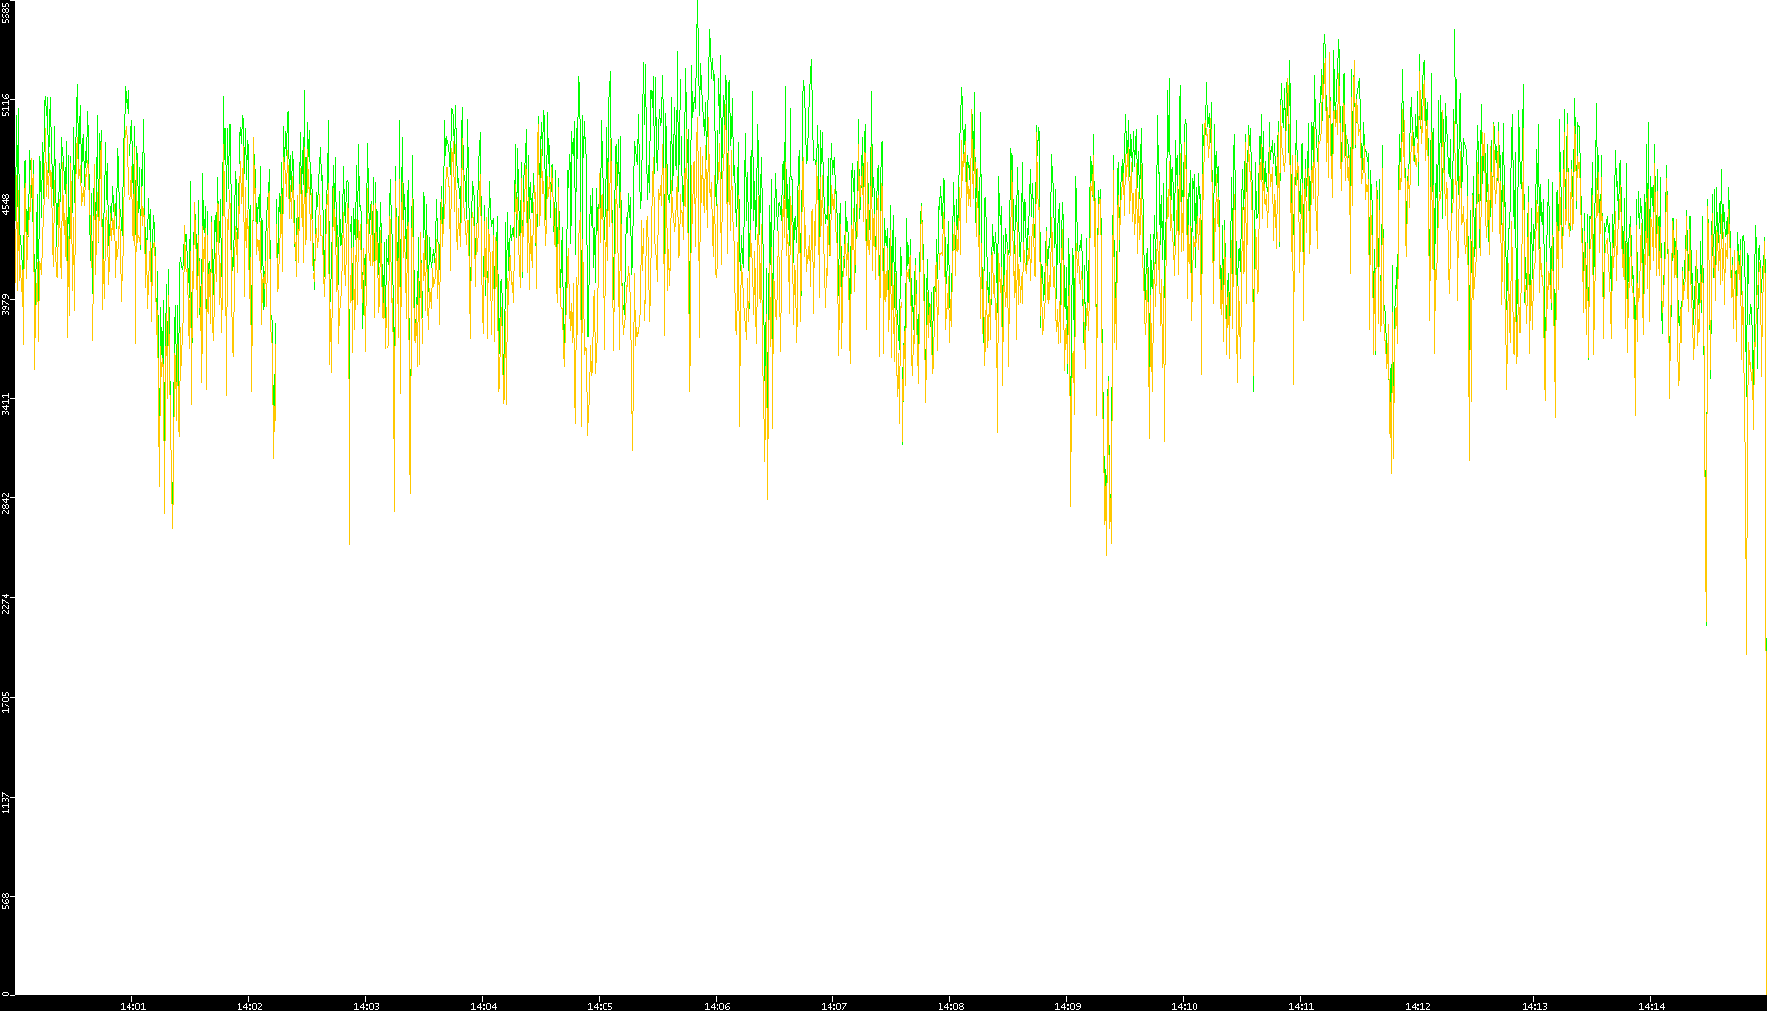Click the 14:14 time axis label
The height and width of the screenshot is (1011, 1767).
point(1651,1006)
